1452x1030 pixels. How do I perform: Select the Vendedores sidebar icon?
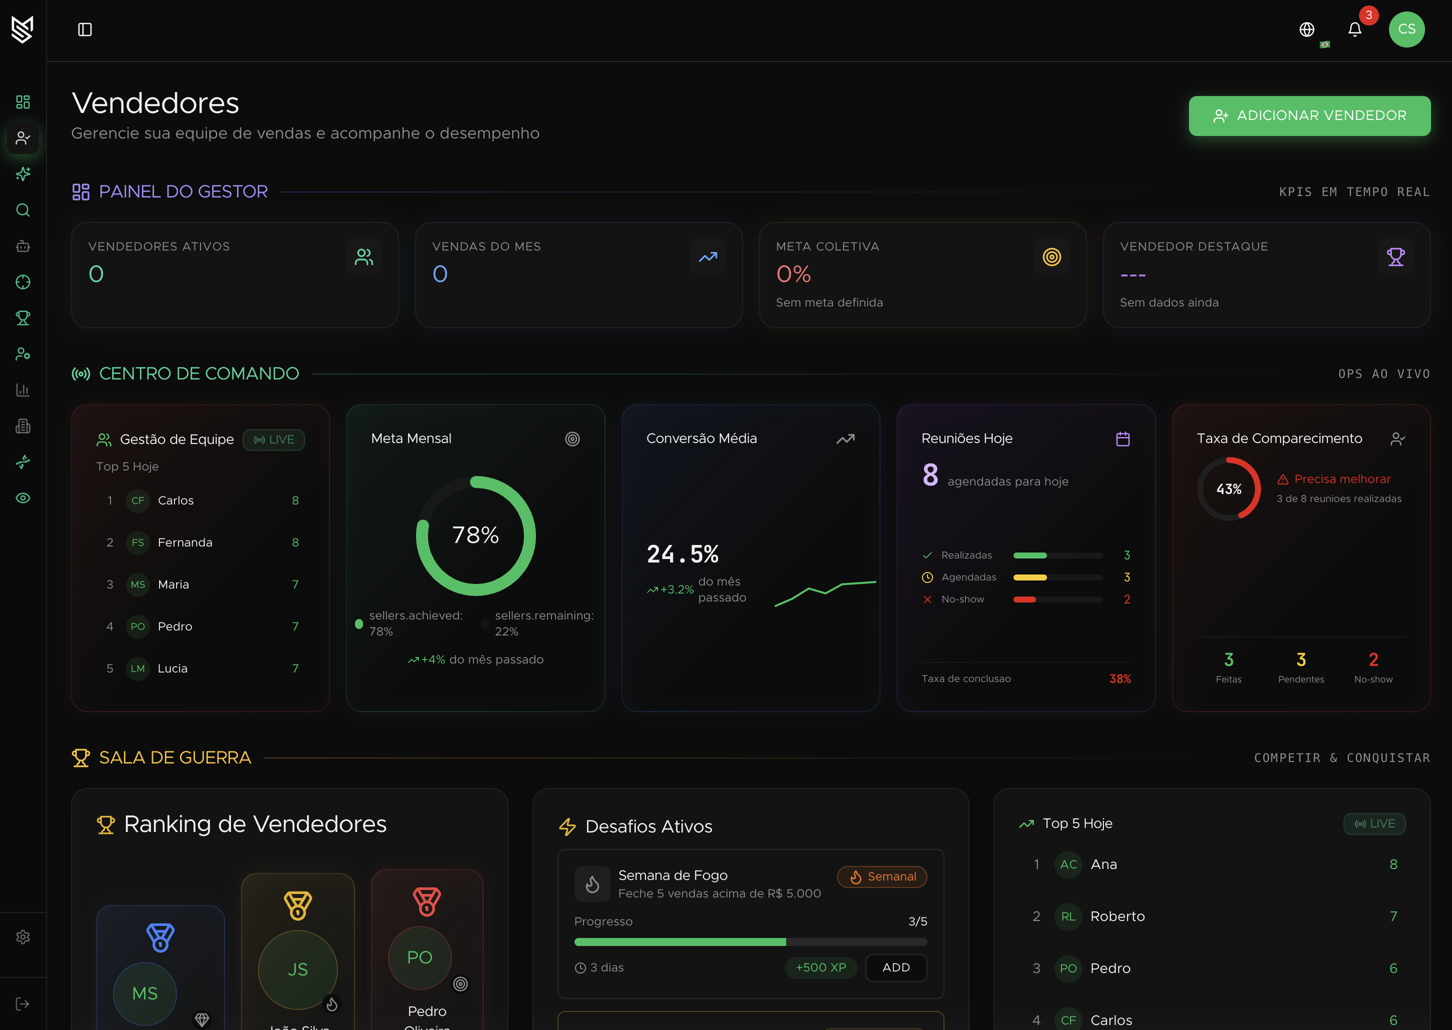coord(23,138)
